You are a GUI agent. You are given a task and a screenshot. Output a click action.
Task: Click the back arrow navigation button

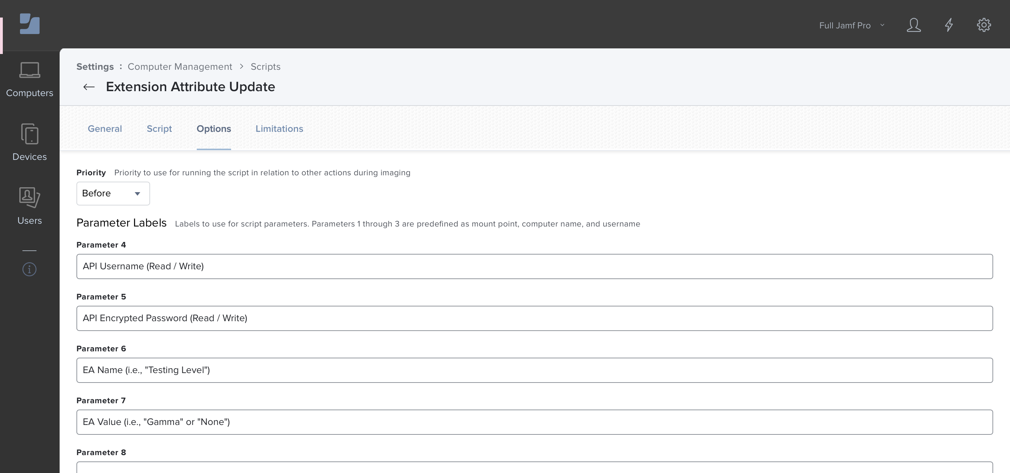point(89,86)
